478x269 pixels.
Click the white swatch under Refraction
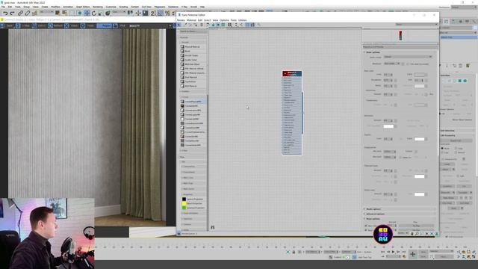point(388,126)
